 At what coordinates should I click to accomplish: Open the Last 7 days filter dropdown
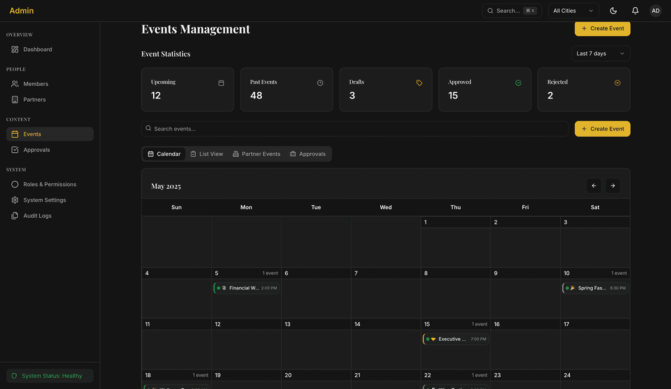pos(600,53)
